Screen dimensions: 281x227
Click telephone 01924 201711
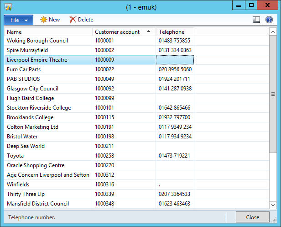click(174, 79)
